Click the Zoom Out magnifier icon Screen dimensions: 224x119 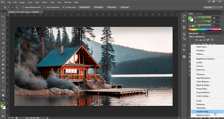tap(17, 7)
